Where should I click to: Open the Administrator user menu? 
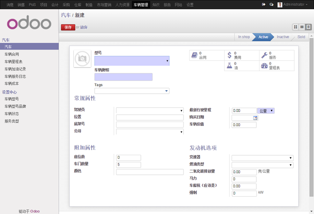coord(295,4)
